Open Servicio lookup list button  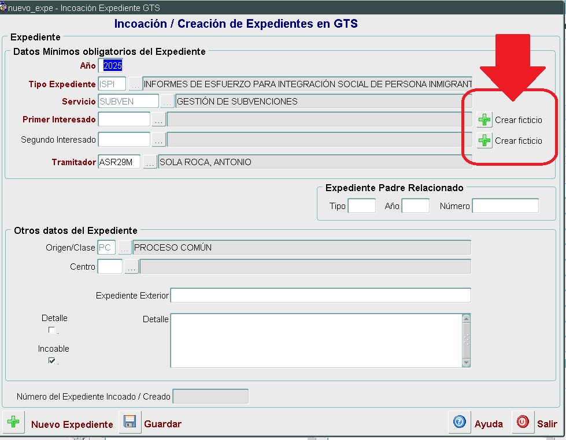coord(167,102)
